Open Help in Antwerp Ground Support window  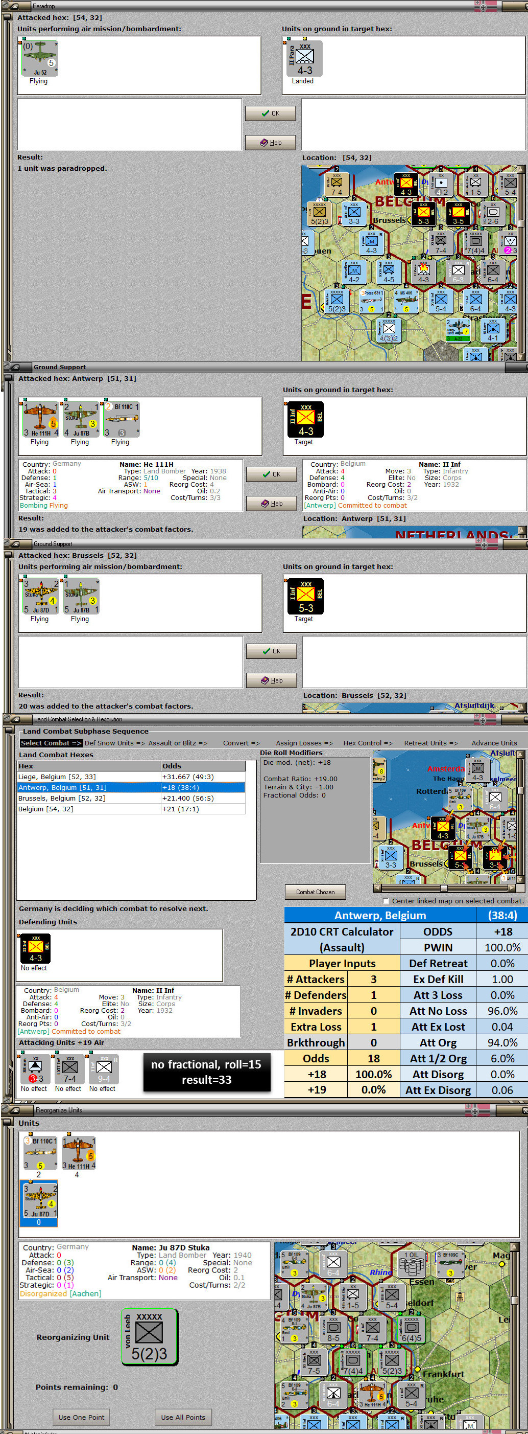[x=271, y=503]
